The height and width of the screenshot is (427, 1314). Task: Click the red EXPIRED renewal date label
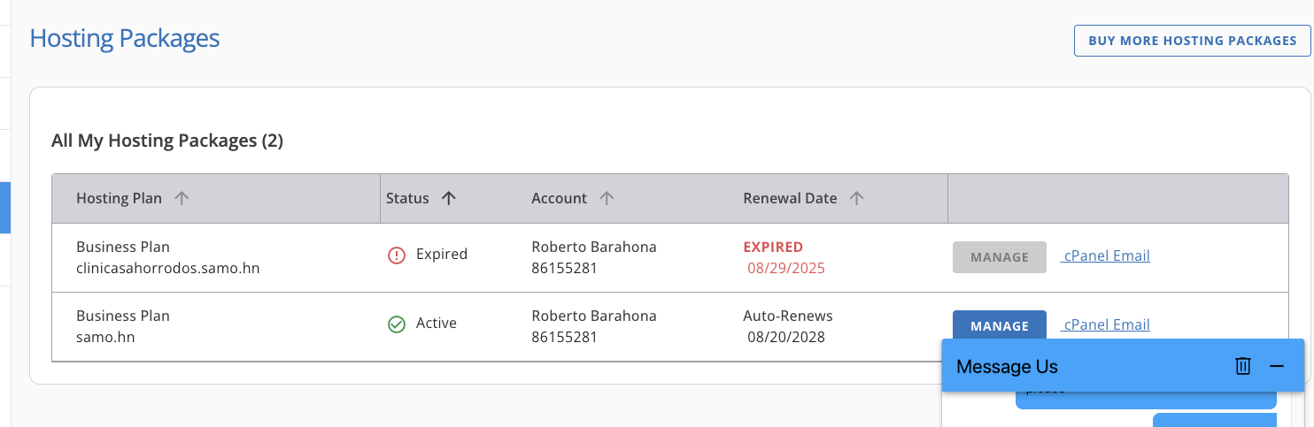pos(773,248)
